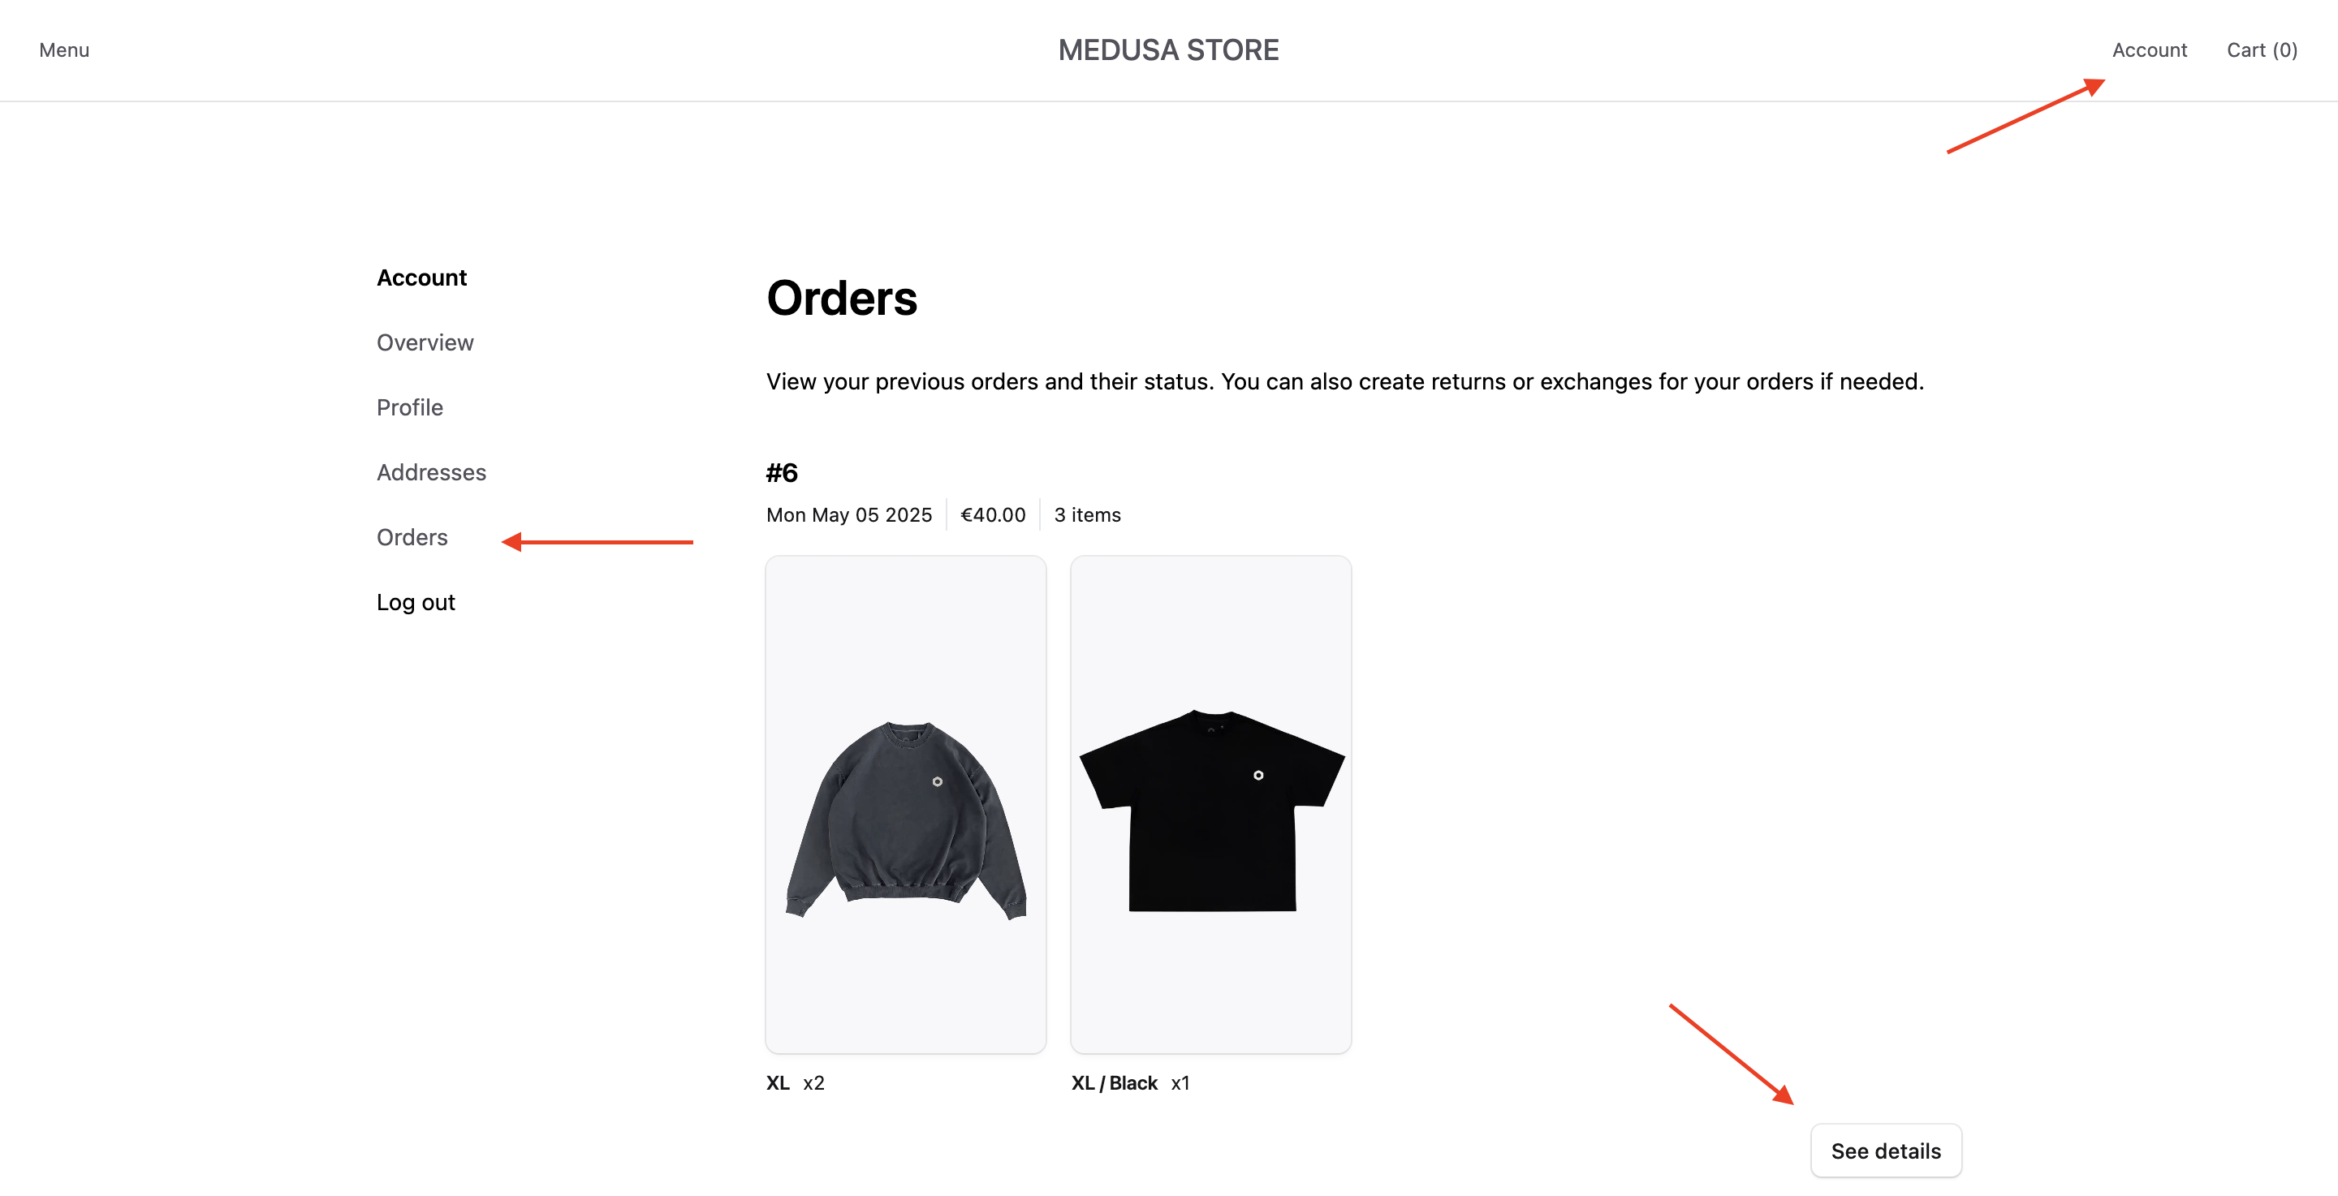Click the €40.00 order total

(x=993, y=514)
